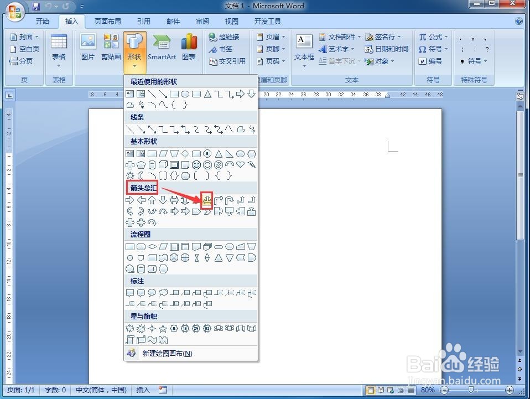Insert a picture from file
530x399 pixels.
[87, 48]
